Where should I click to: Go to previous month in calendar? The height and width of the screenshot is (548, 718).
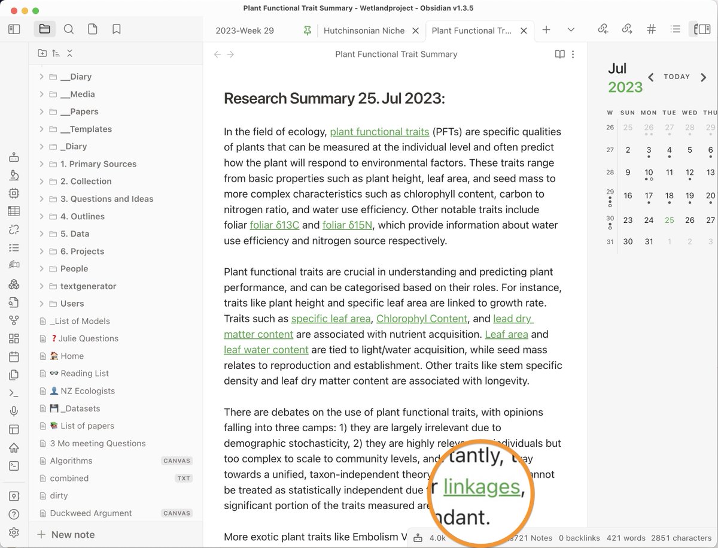(650, 77)
